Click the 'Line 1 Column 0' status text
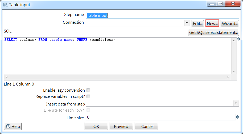This screenshot has height=134, width=243. [19, 84]
